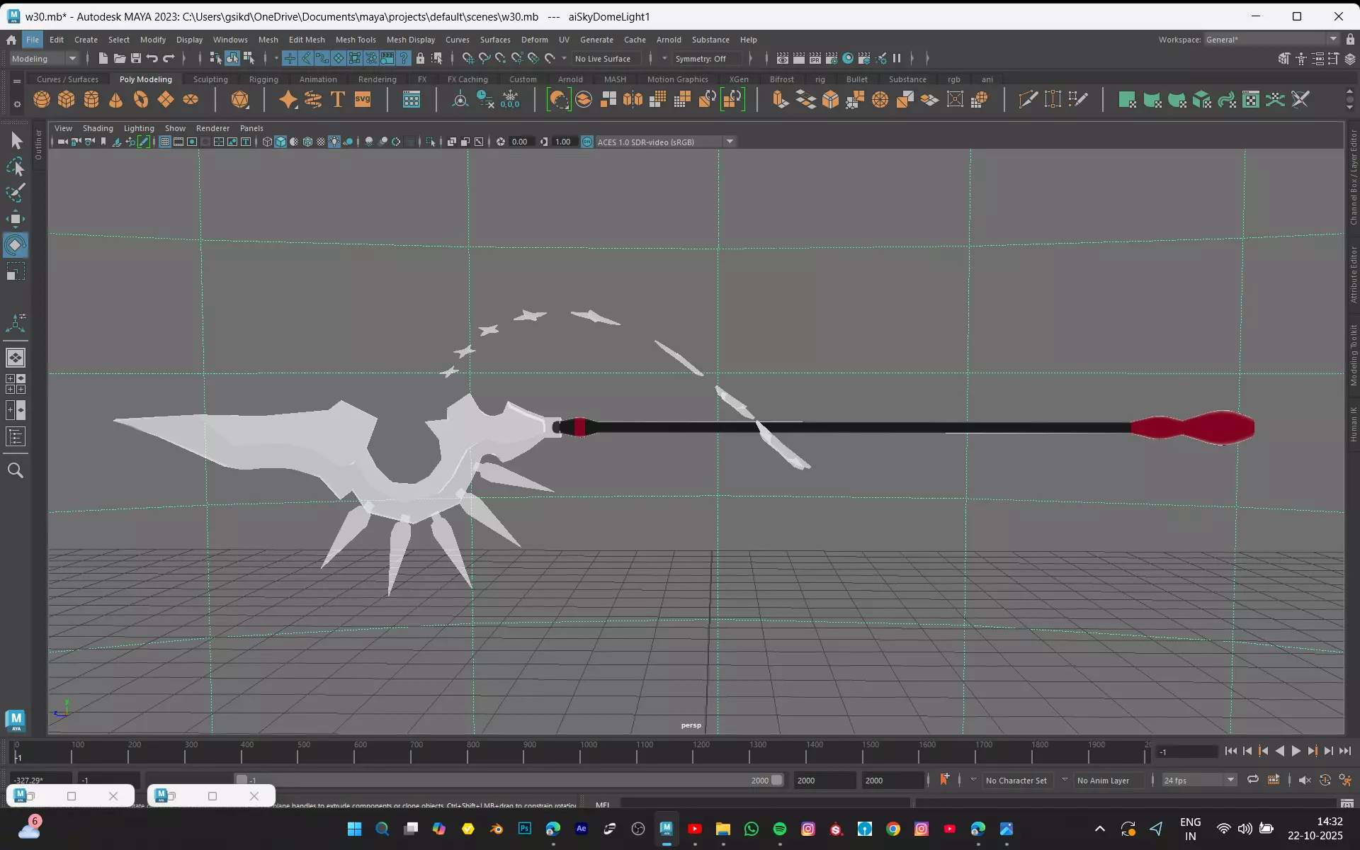Select the Rotate tool in the toolbox
The width and height of the screenshot is (1360, 850).
click(16, 245)
